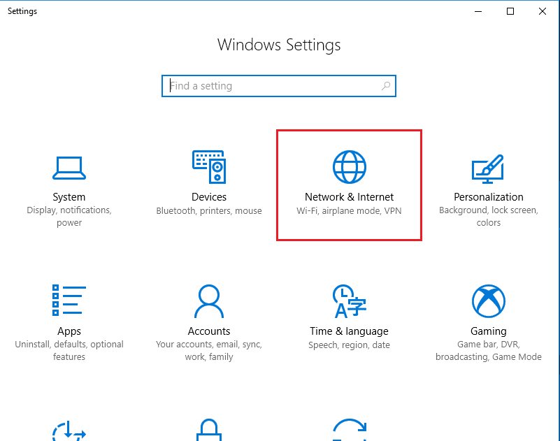Image resolution: width=560 pixels, height=441 pixels.
Task: Focus the 'Find a setting' search field
Action: point(273,86)
